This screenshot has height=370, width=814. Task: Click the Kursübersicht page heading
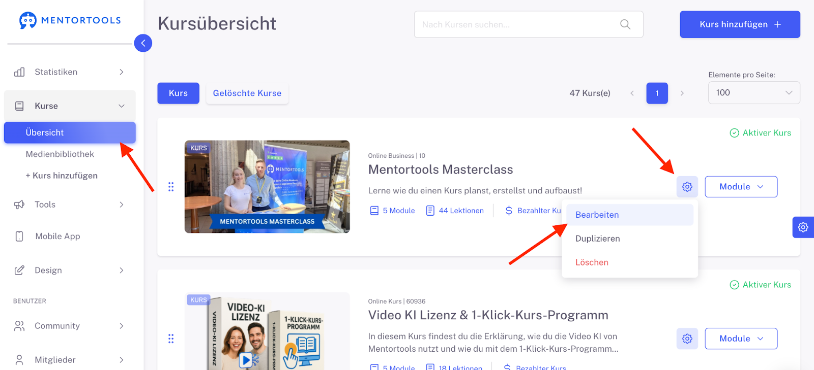[217, 23]
